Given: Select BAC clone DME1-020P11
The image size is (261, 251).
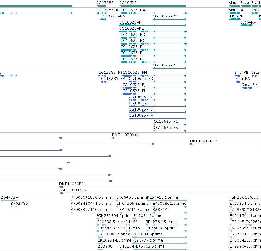Looking at the screenshot, I should click(x=73, y=184).
